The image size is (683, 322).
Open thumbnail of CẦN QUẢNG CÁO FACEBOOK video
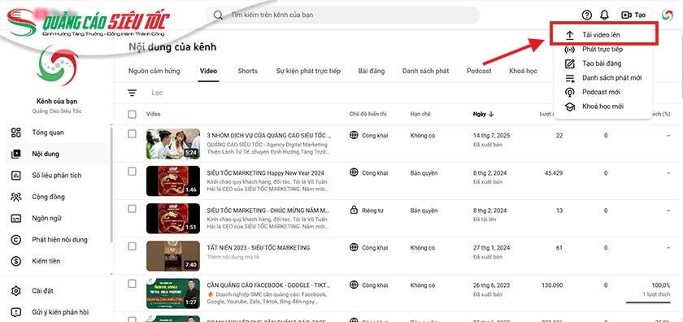tap(173, 294)
